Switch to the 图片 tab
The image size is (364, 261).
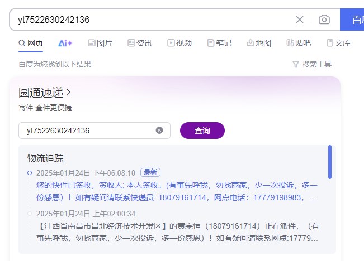(100, 43)
